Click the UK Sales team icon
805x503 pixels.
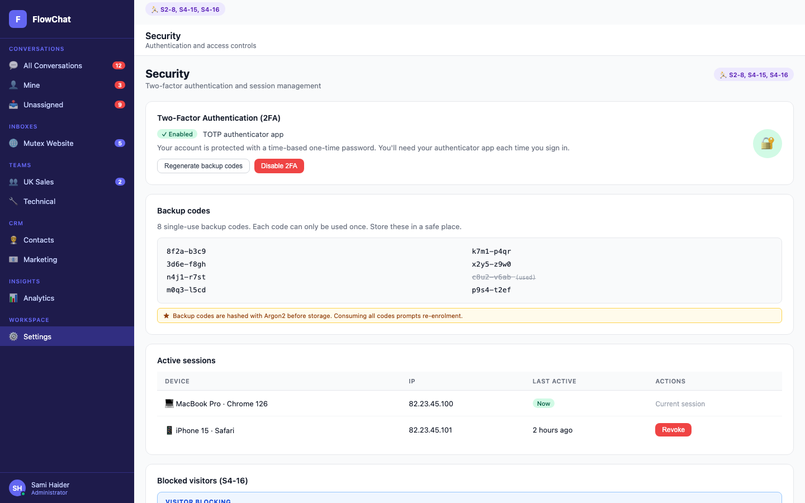[x=13, y=182]
